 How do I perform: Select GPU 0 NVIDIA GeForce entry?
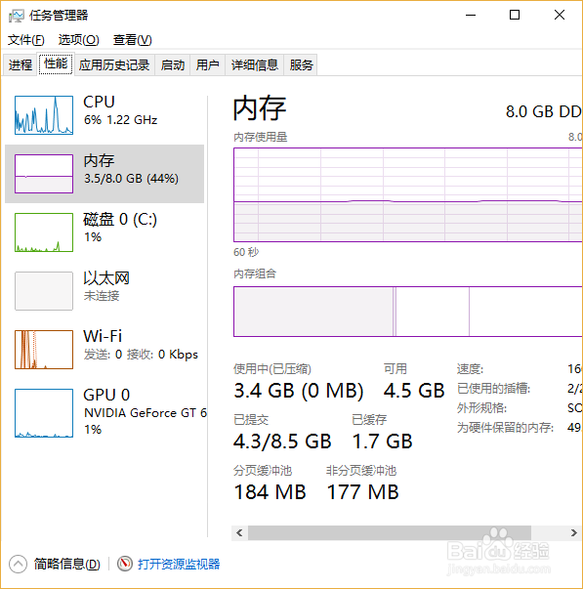(x=104, y=412)
